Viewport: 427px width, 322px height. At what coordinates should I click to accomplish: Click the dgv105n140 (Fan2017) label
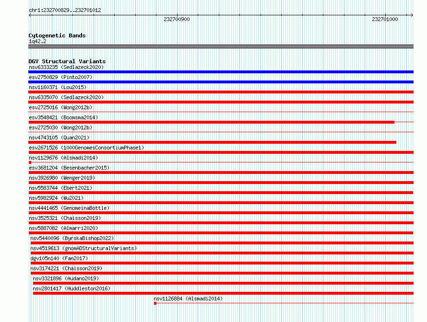pyautogui.click(x=59, y=258)
